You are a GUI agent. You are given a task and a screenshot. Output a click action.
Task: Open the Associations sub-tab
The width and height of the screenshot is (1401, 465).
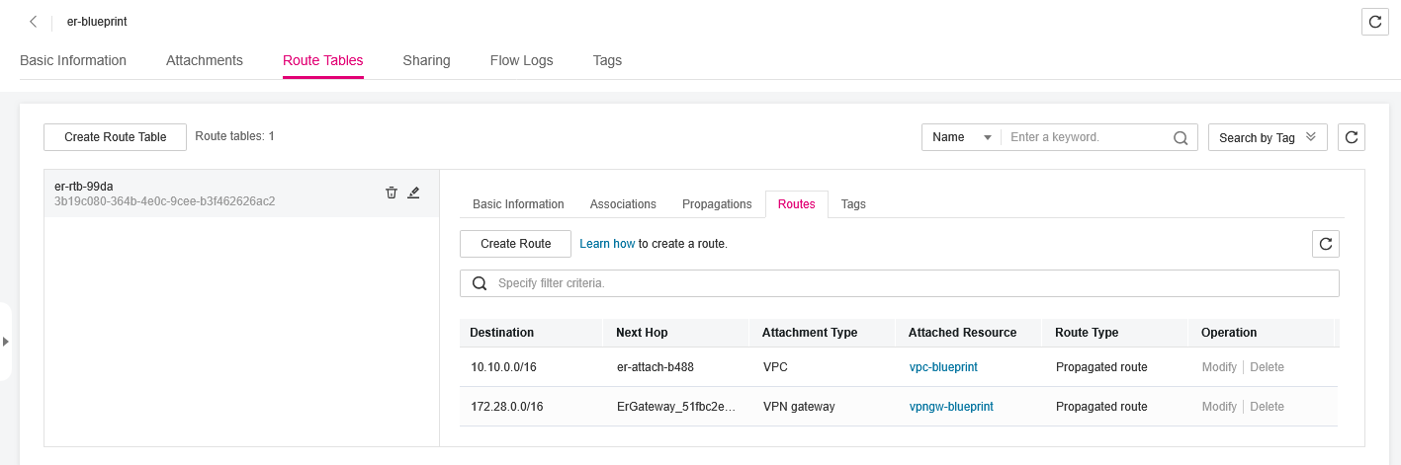tap(623, 204)
